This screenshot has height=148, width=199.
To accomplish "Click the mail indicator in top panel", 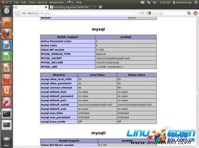I will (x=142, y=2).
